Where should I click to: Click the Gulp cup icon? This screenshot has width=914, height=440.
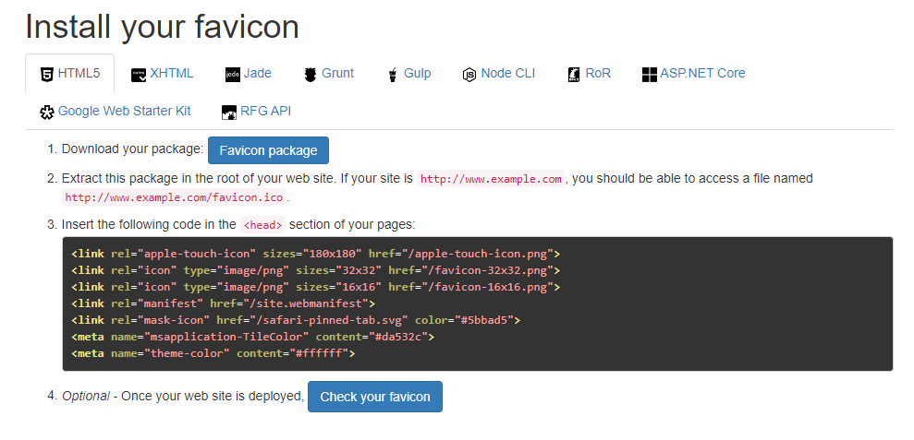pyautogui.click(x=393, y=74)
